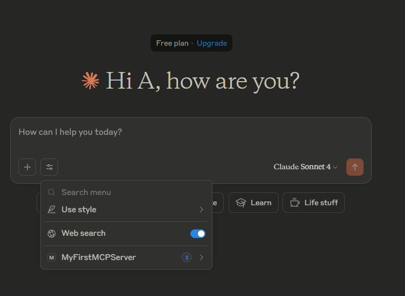Expand Use style submenu chevron
The image size is (405, 296).
click(x=201, y=210)
